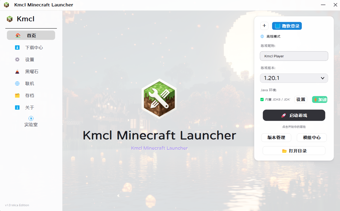Click the plus icon to add an account
The image size is (340, 211).
[x=264, y=26]
